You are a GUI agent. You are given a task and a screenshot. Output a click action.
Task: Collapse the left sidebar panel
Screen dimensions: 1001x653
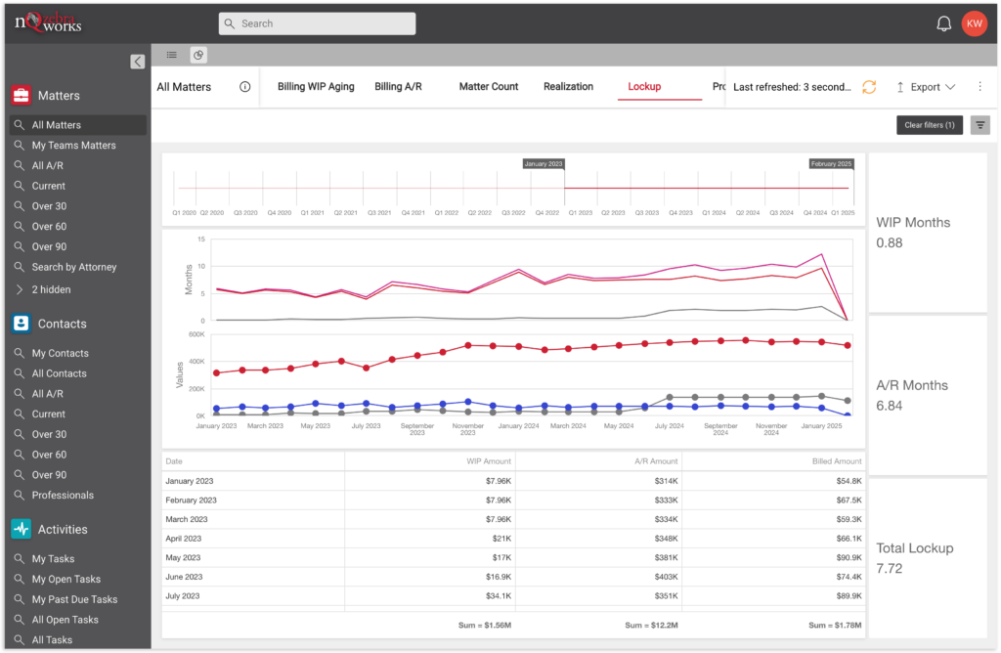(x=138, y=62)
